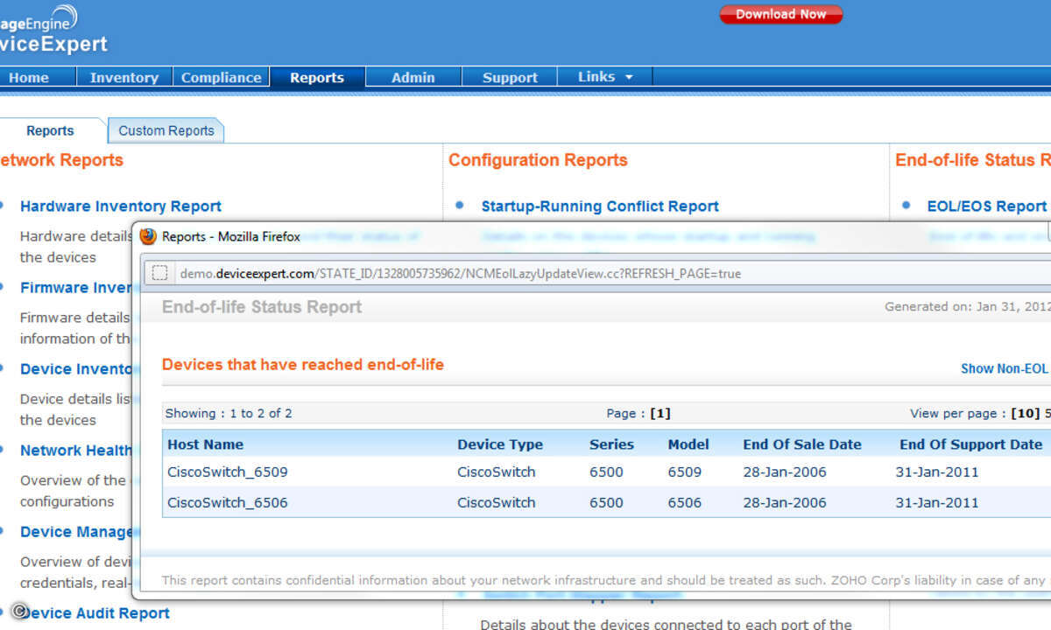Open the Compliance menu tab

pos(221,77)
